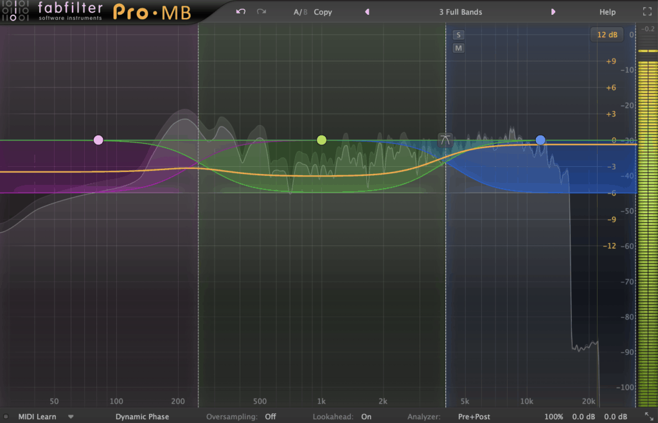
Task: Open the Analyzer Pre+Post settings
Action: click(x=474, y=417)
